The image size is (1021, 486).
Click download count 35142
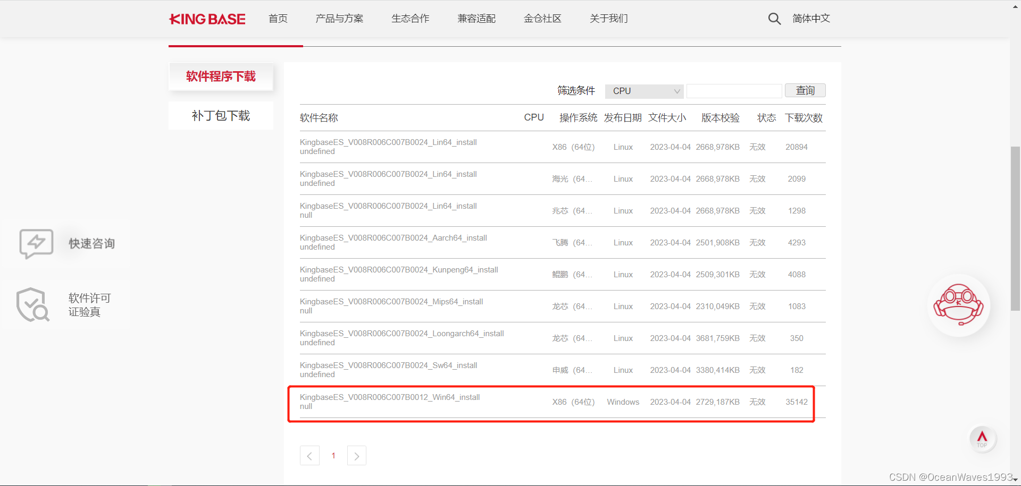point(797,402)
